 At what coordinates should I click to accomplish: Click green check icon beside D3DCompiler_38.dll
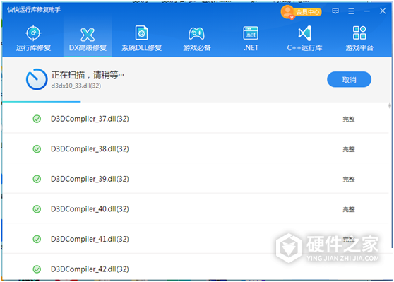point(37,149)
